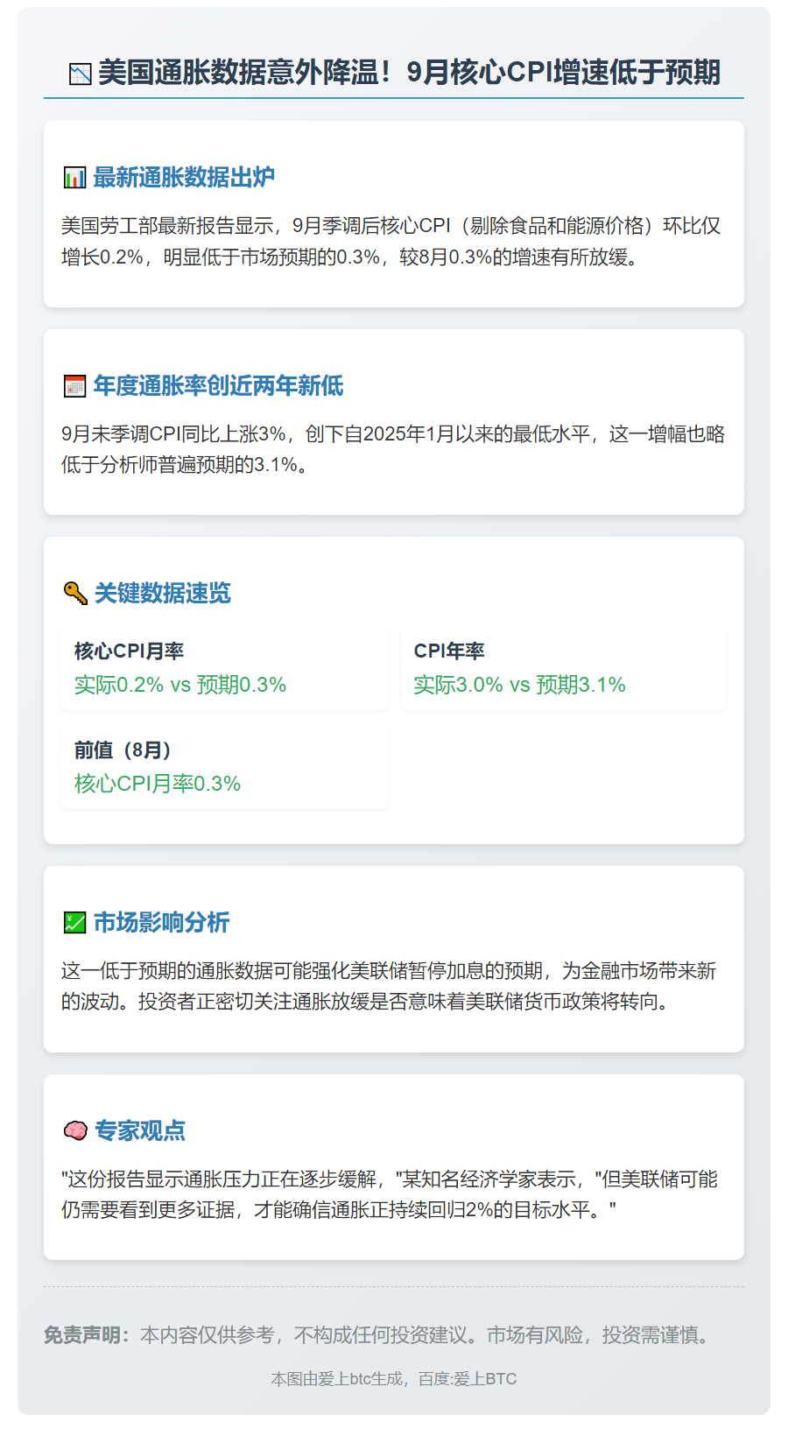
Task: Click the downward chart icon in the title
Action: pos(81,74)
